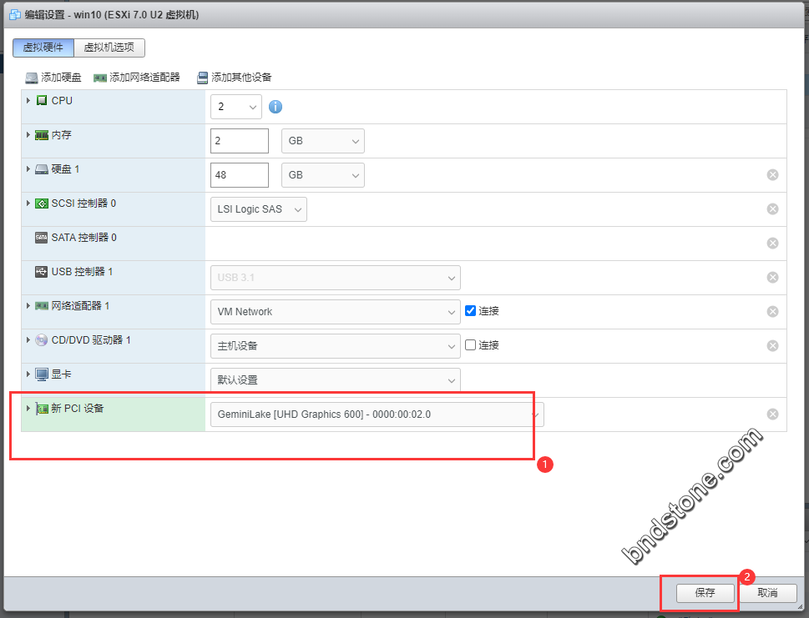The width and height of the screenshot is (809, 618).
Task: Open the USB 3.1 controller dropdown
Action: click(336, 278)
